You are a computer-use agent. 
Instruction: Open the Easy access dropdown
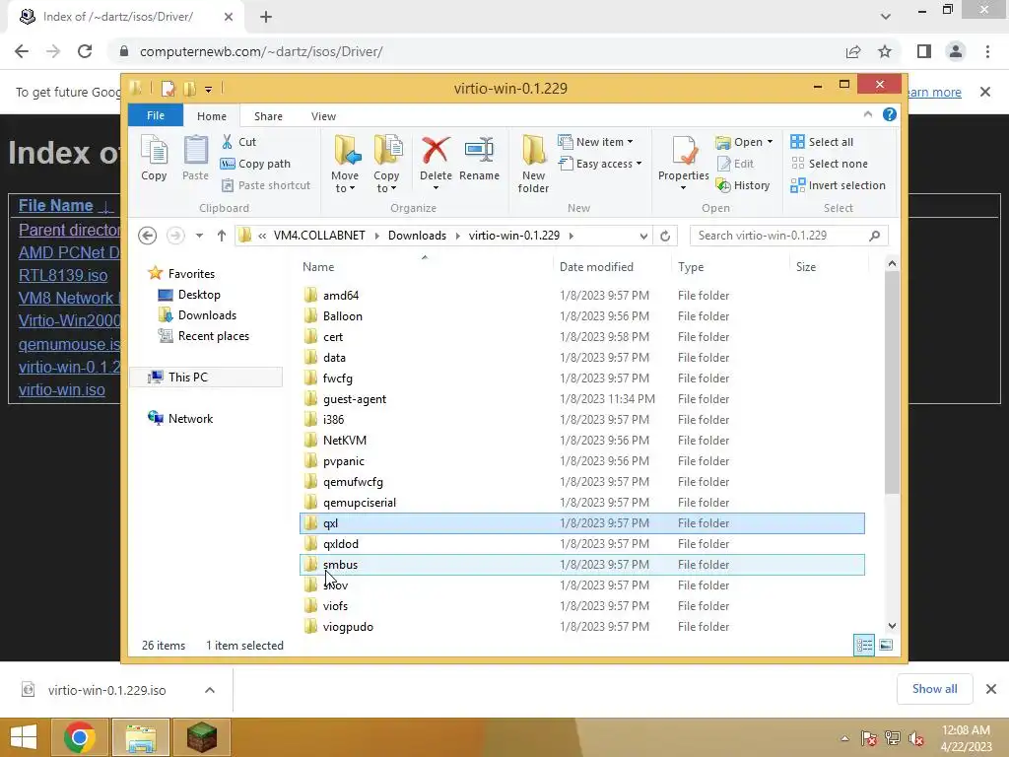[x=600, y=164]
